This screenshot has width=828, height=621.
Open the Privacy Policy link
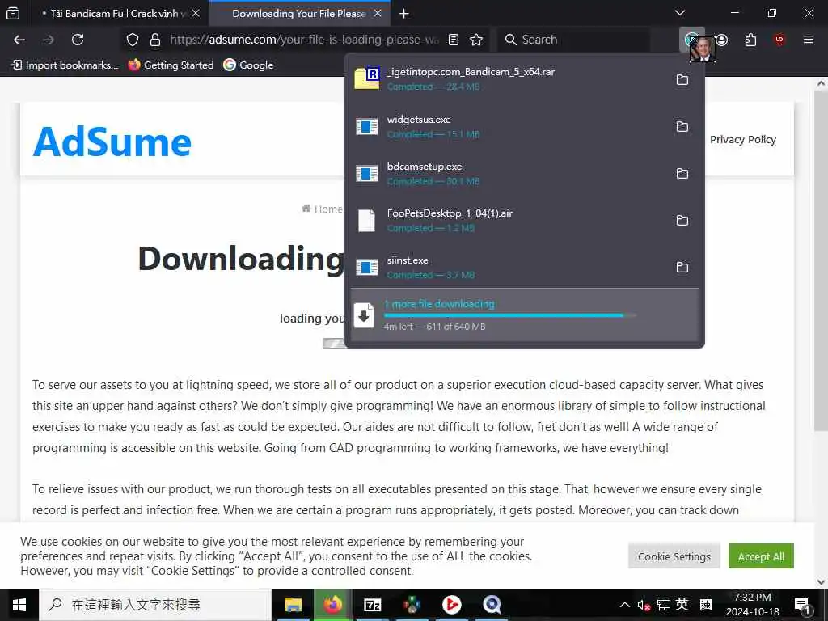tap(742, 139)
